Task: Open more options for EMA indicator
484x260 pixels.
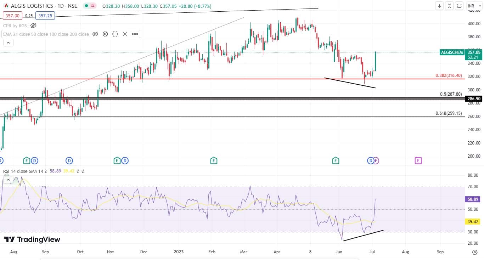Action: 135,34
